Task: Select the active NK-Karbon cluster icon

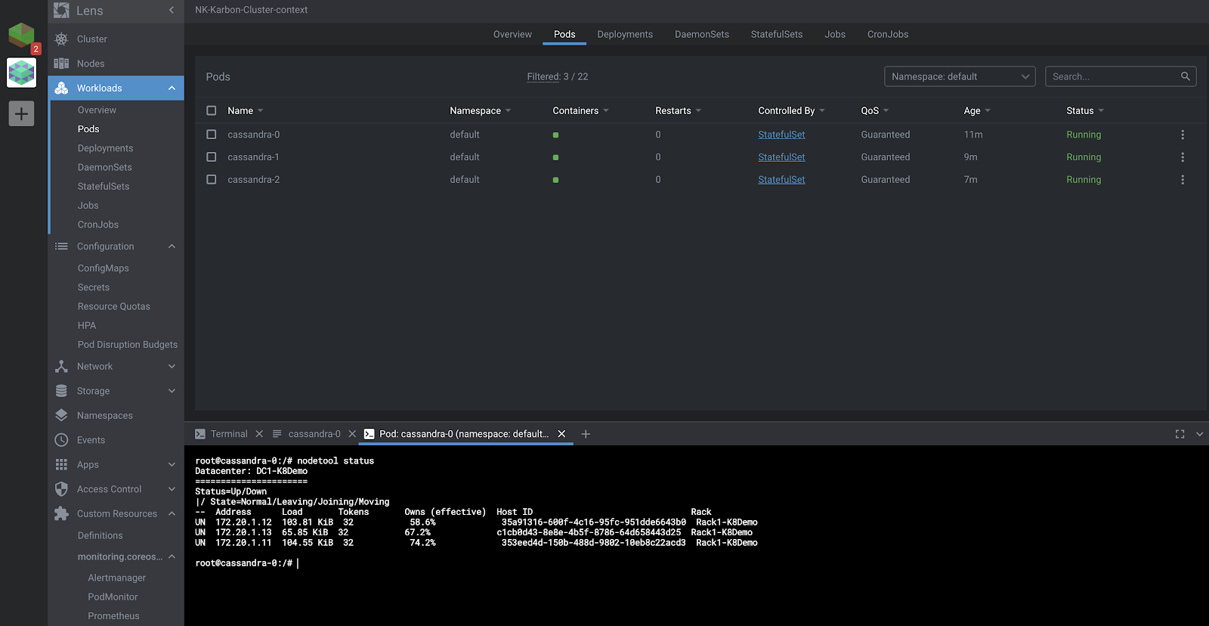Action: [x=21, y=73]
